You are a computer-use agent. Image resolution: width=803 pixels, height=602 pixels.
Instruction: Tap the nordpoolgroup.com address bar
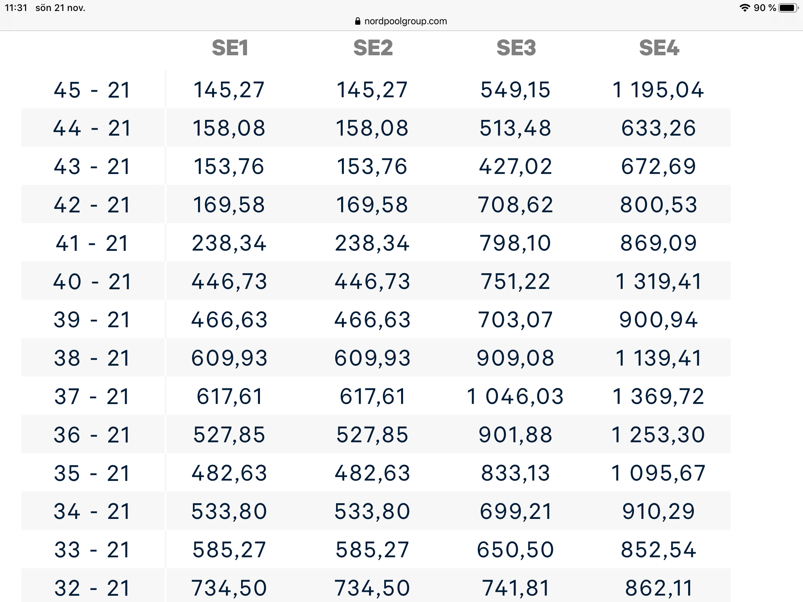pyautogui.click(x=401, y=21)
